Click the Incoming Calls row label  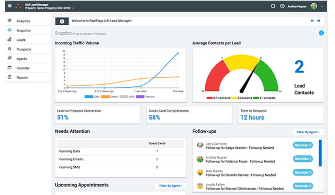[69, 151]
